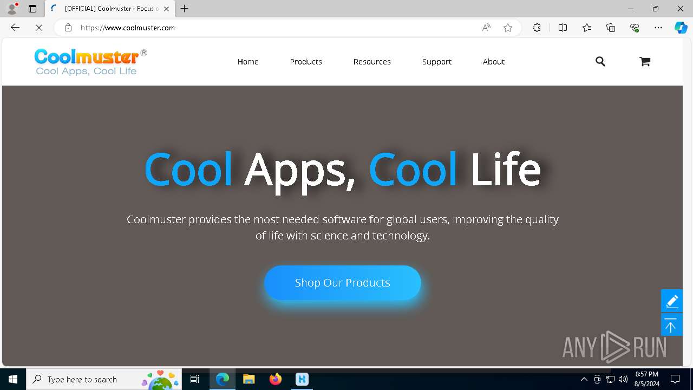The width and height of the screenshot is (693, 390).
Task: Open the Copilot sidebar icon
Action: [x=681, y=28]
